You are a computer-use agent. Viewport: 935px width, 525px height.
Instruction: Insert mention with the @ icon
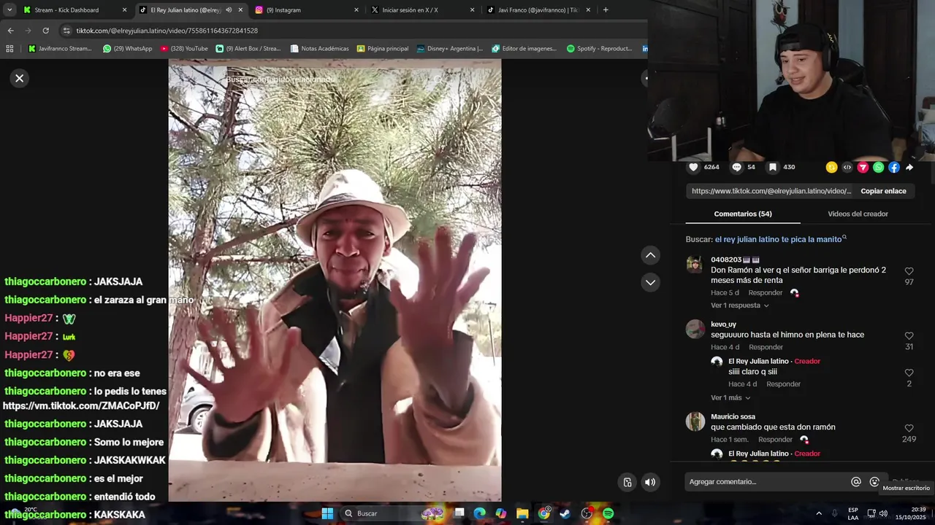(856, 482)
